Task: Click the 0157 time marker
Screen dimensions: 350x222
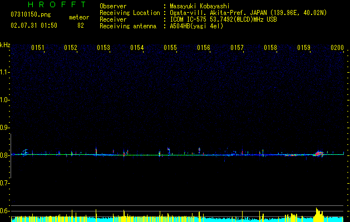Action: tap(237, 48)
